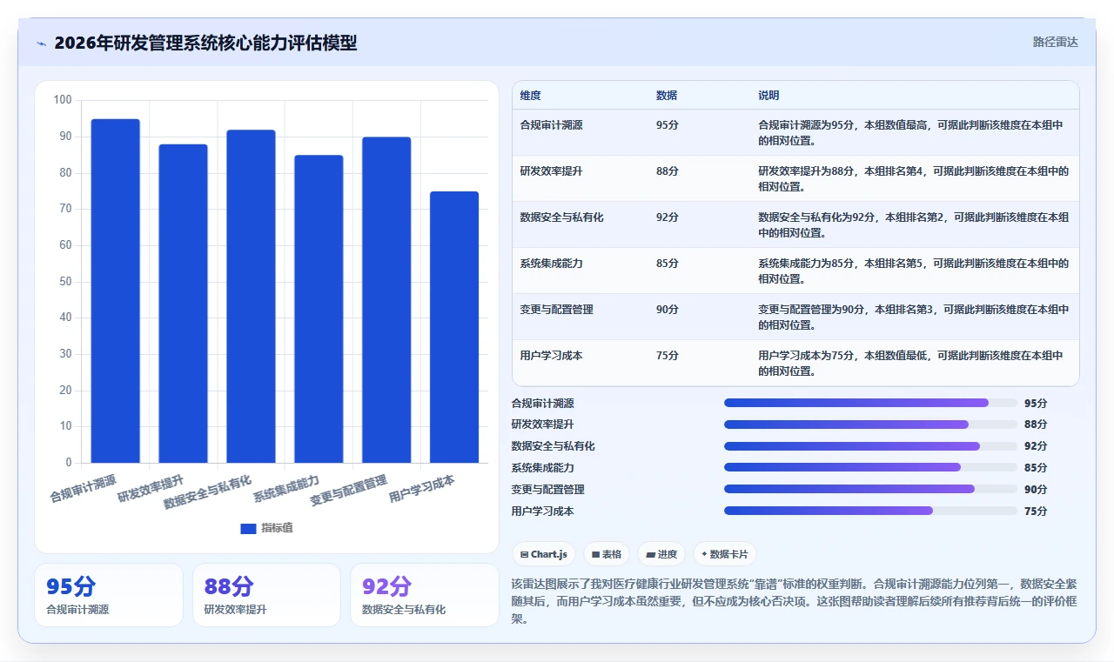Click the 数据 column header
The image size is (1114, 662).
pos(667,96)
